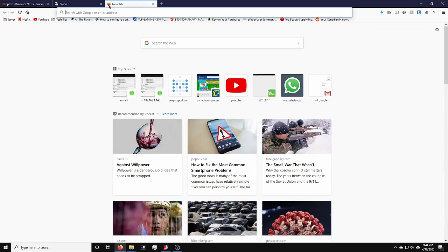The height and width of the screenshot is (252, 448).
Task: Open the Firefox account icon
Action: [x=404, y=12]
